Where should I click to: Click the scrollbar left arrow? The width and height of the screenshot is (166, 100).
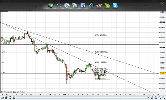pos(17,97)
